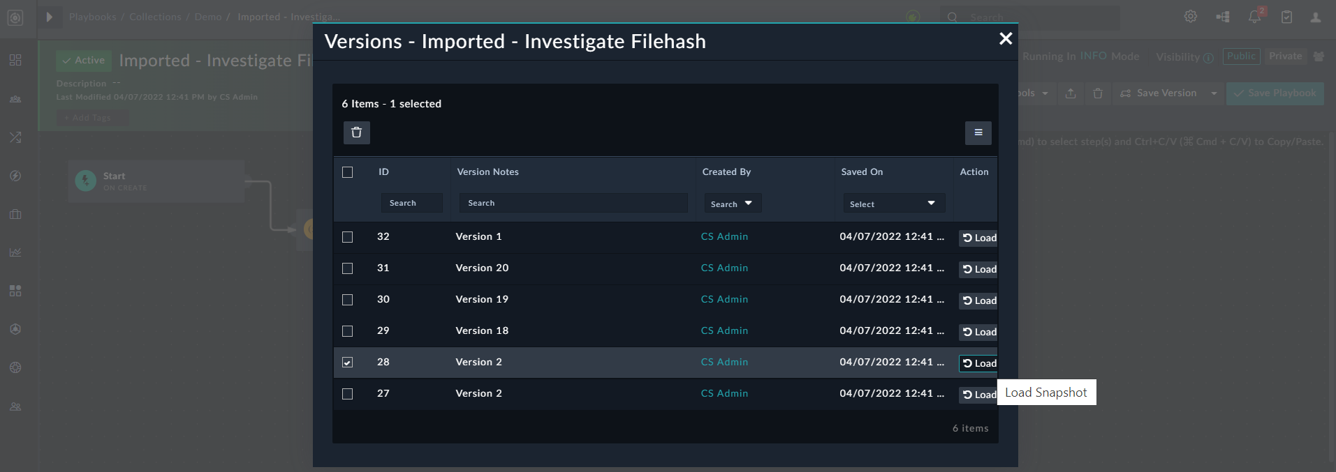Load snapshot for ID 27
The image size is (1336, 472).
[x=978, y=395]
